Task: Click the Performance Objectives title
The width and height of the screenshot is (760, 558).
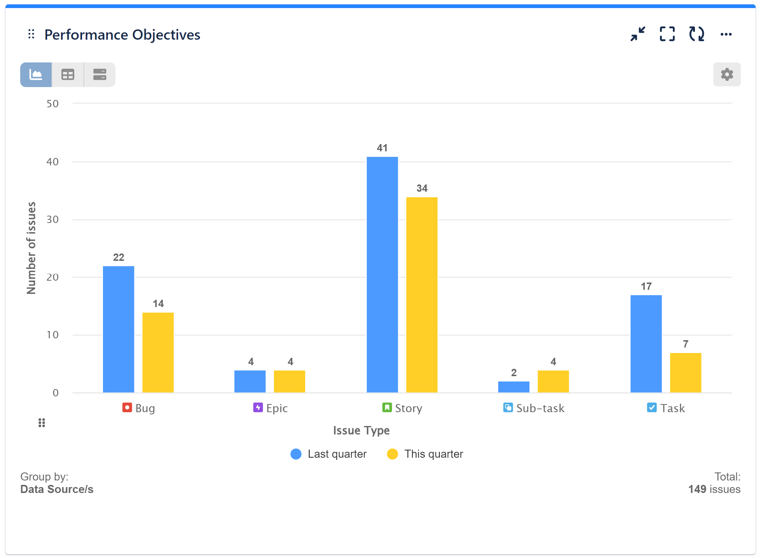Action: pyautogui.click(x=122, y=35)
